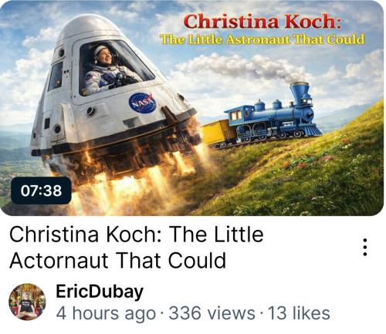
Task: Click the NASA logo on the capsule
Action: click(x=143, y=103)
